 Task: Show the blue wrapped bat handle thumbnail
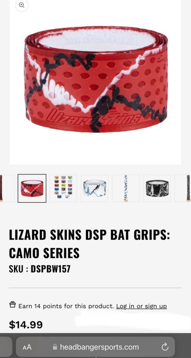click(126, 188)
